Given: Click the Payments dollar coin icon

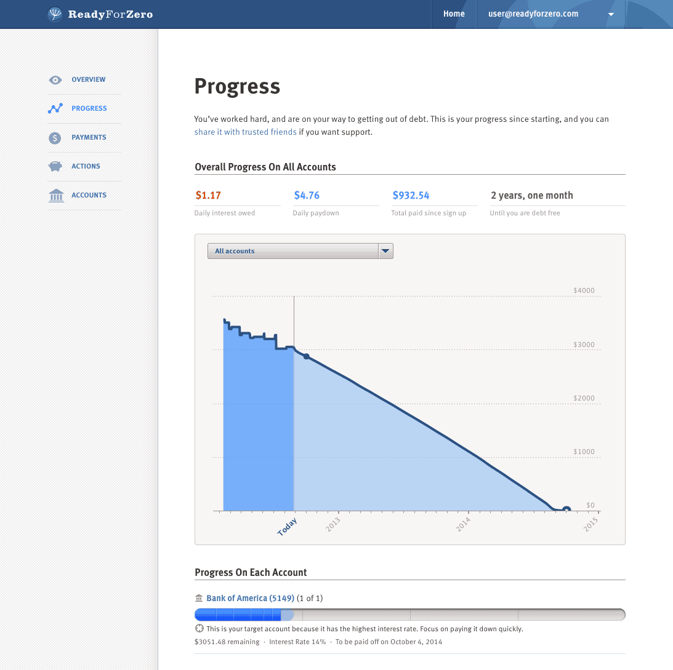Looking at the screenshot, I should [55, 138].
